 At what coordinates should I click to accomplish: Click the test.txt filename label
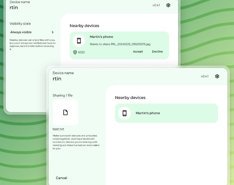click(x=59, y=129)
